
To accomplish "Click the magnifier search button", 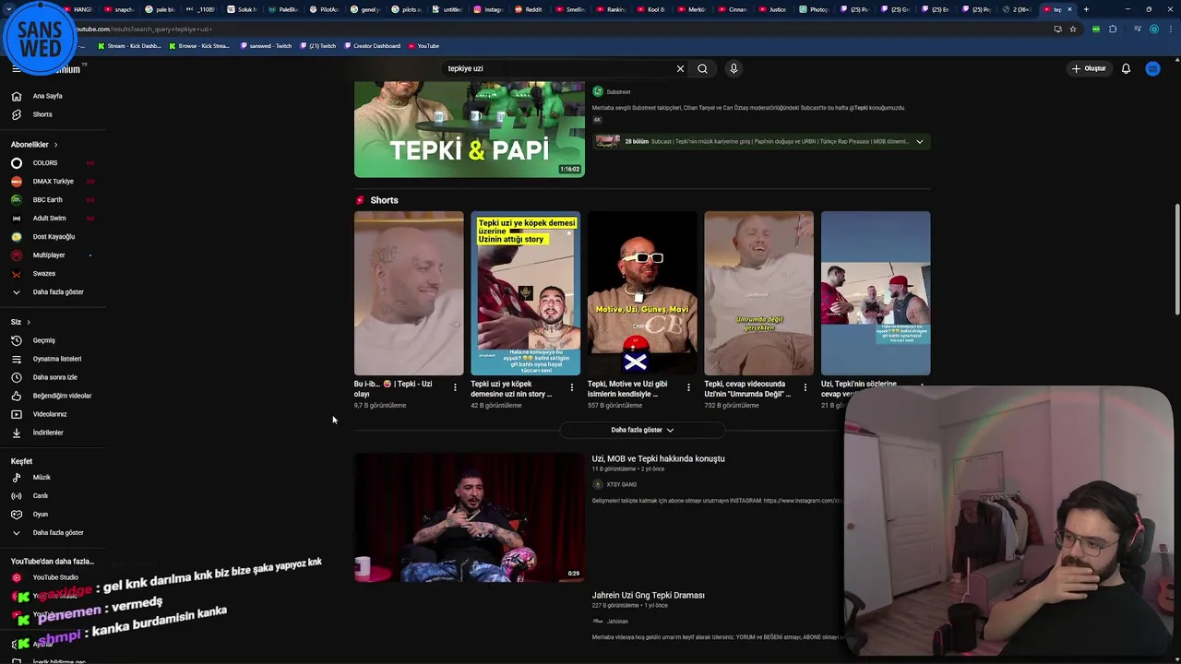I will click(x=702, y=68).
